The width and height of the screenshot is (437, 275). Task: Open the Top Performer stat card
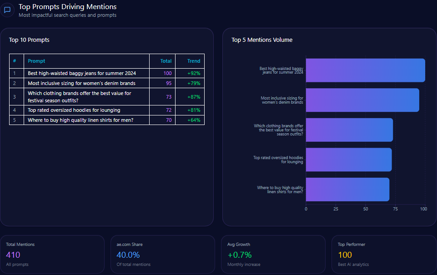[x=384, y=254]
